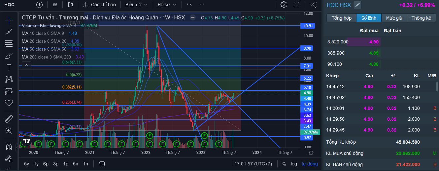439x171 pixels.
Task: Toggle the magnet snap mode
Action: 9,147
